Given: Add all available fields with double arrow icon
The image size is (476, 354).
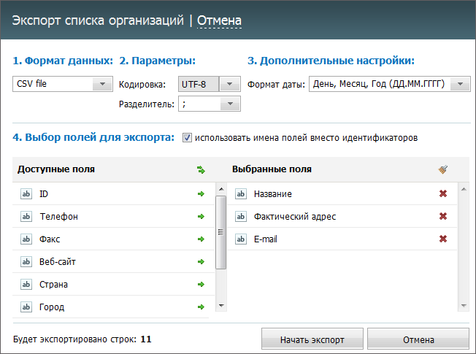Looking at the screenshot, I should point(201,170).
